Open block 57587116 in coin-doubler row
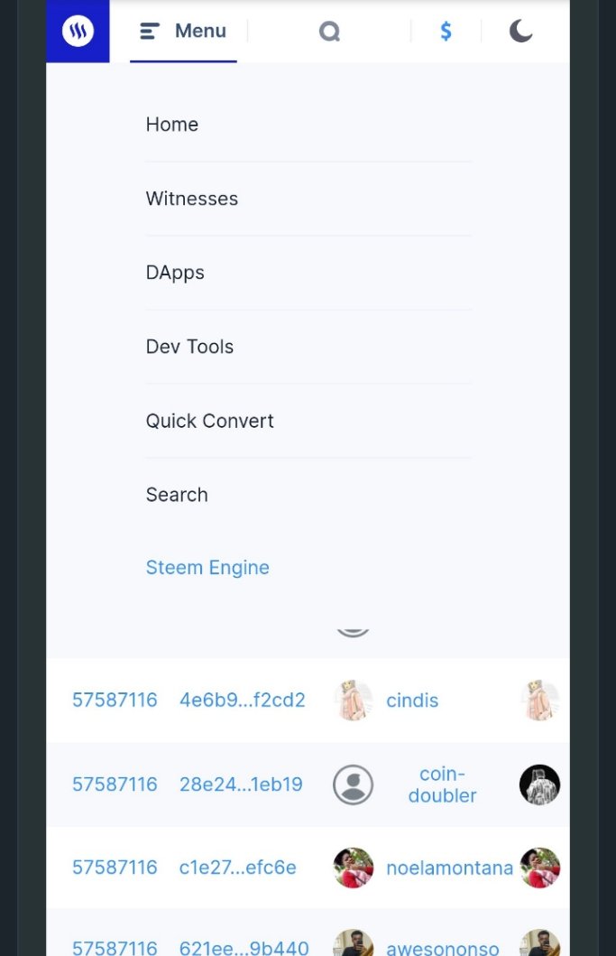Viewport: 616px width, 956px height. coord(115,784)
